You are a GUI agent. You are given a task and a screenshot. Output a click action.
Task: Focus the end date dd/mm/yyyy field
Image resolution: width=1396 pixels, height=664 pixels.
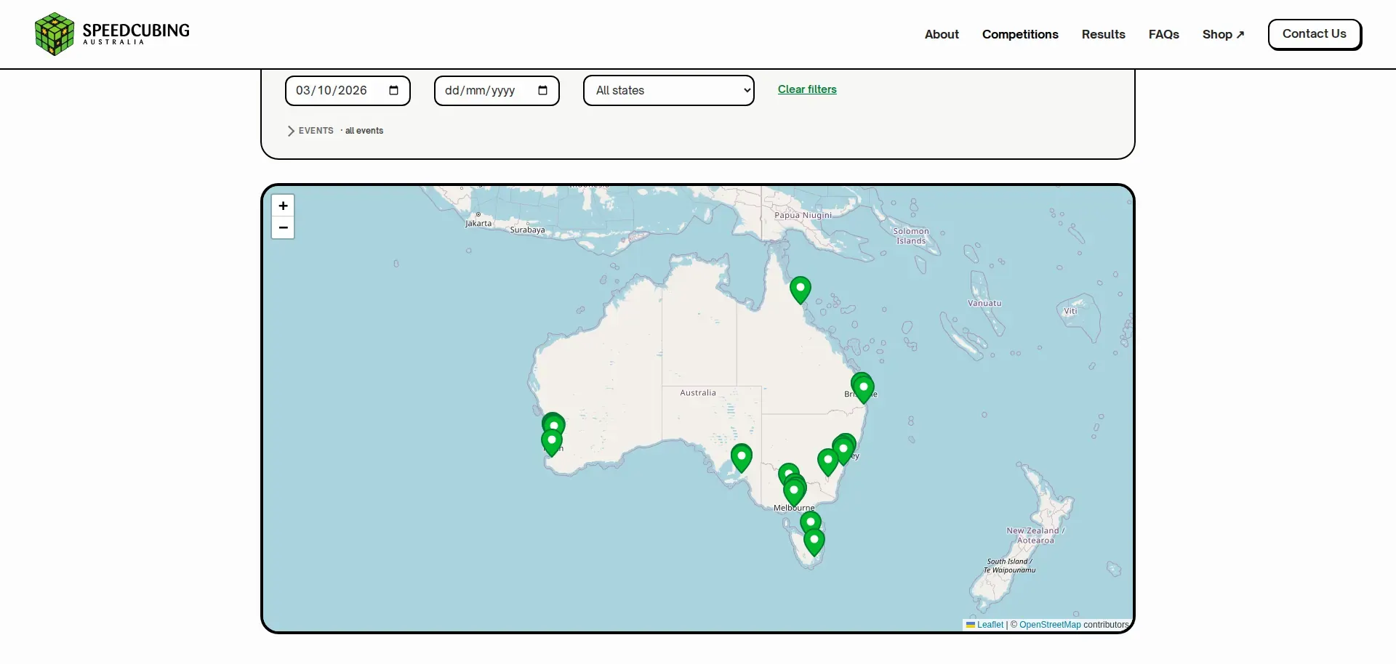(497, 91)
